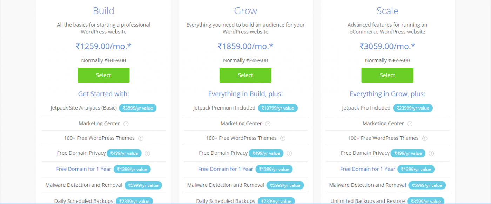Show info icon for Build Domain Privacy

click(147, 153)
